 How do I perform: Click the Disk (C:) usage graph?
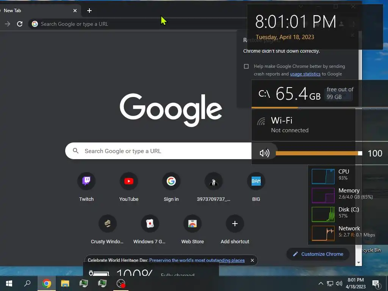323,214
